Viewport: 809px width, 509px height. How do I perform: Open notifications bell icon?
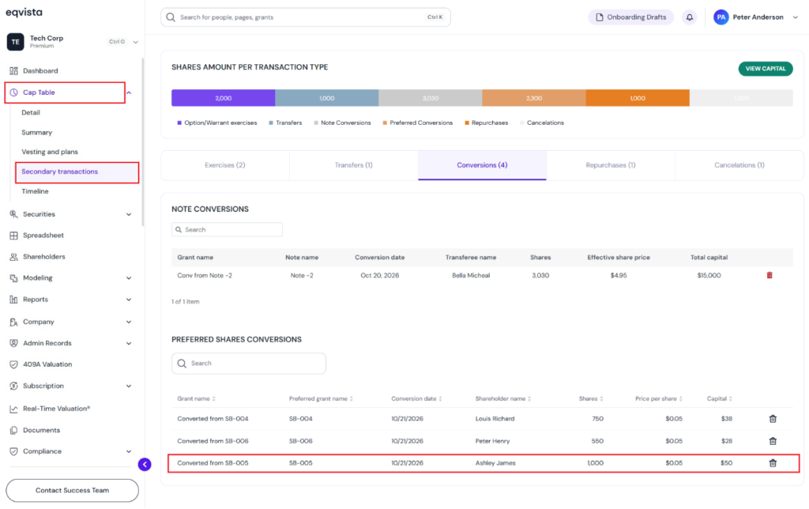[x=689, y=17]
